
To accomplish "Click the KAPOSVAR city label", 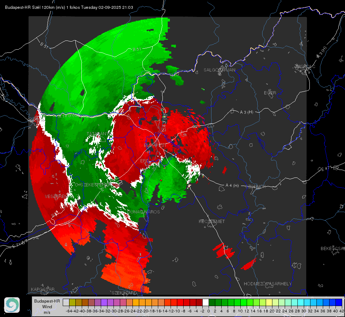I will point(43,289).
